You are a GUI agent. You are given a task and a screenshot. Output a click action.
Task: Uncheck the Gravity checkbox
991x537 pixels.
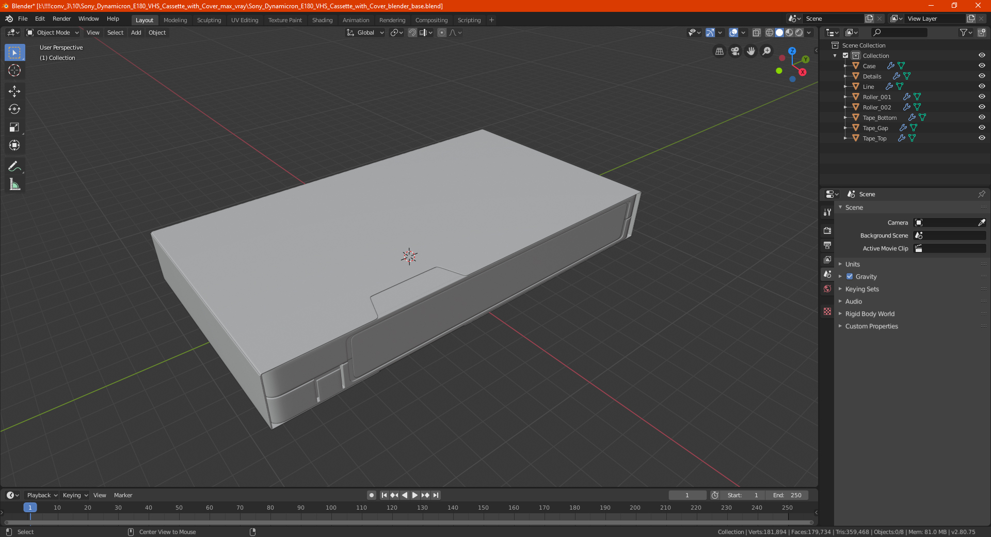tap(850, 276)
